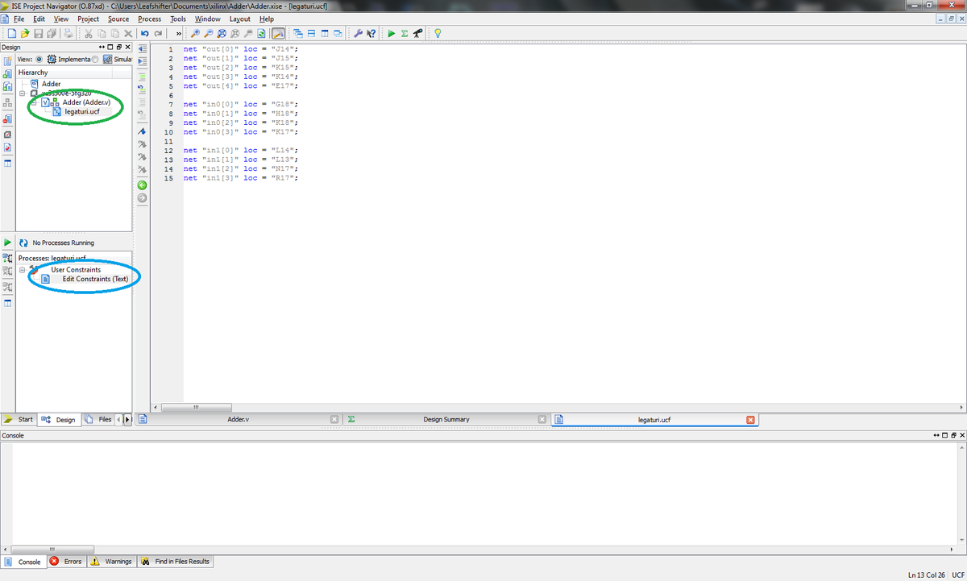Click the Save icon in the toolbar
The image size is (967, 581).
pos(39,33)
